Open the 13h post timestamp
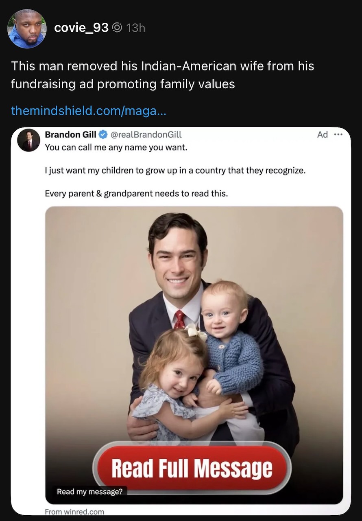The image size is (362, 521). 136,28
